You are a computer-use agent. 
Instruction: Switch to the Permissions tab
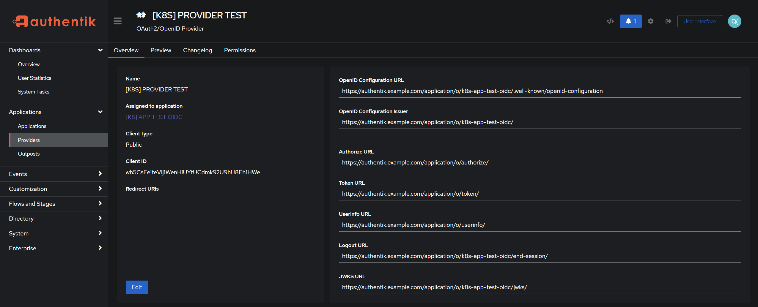240,50
